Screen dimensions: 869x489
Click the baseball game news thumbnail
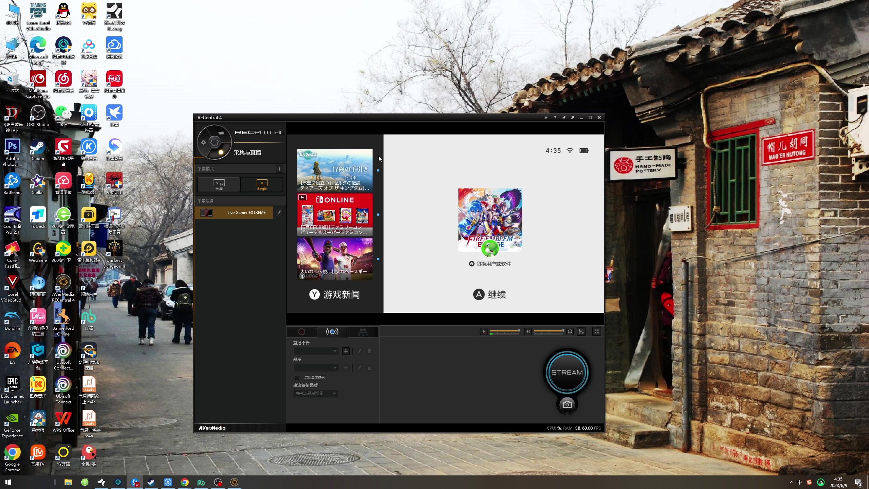[335, 259]
